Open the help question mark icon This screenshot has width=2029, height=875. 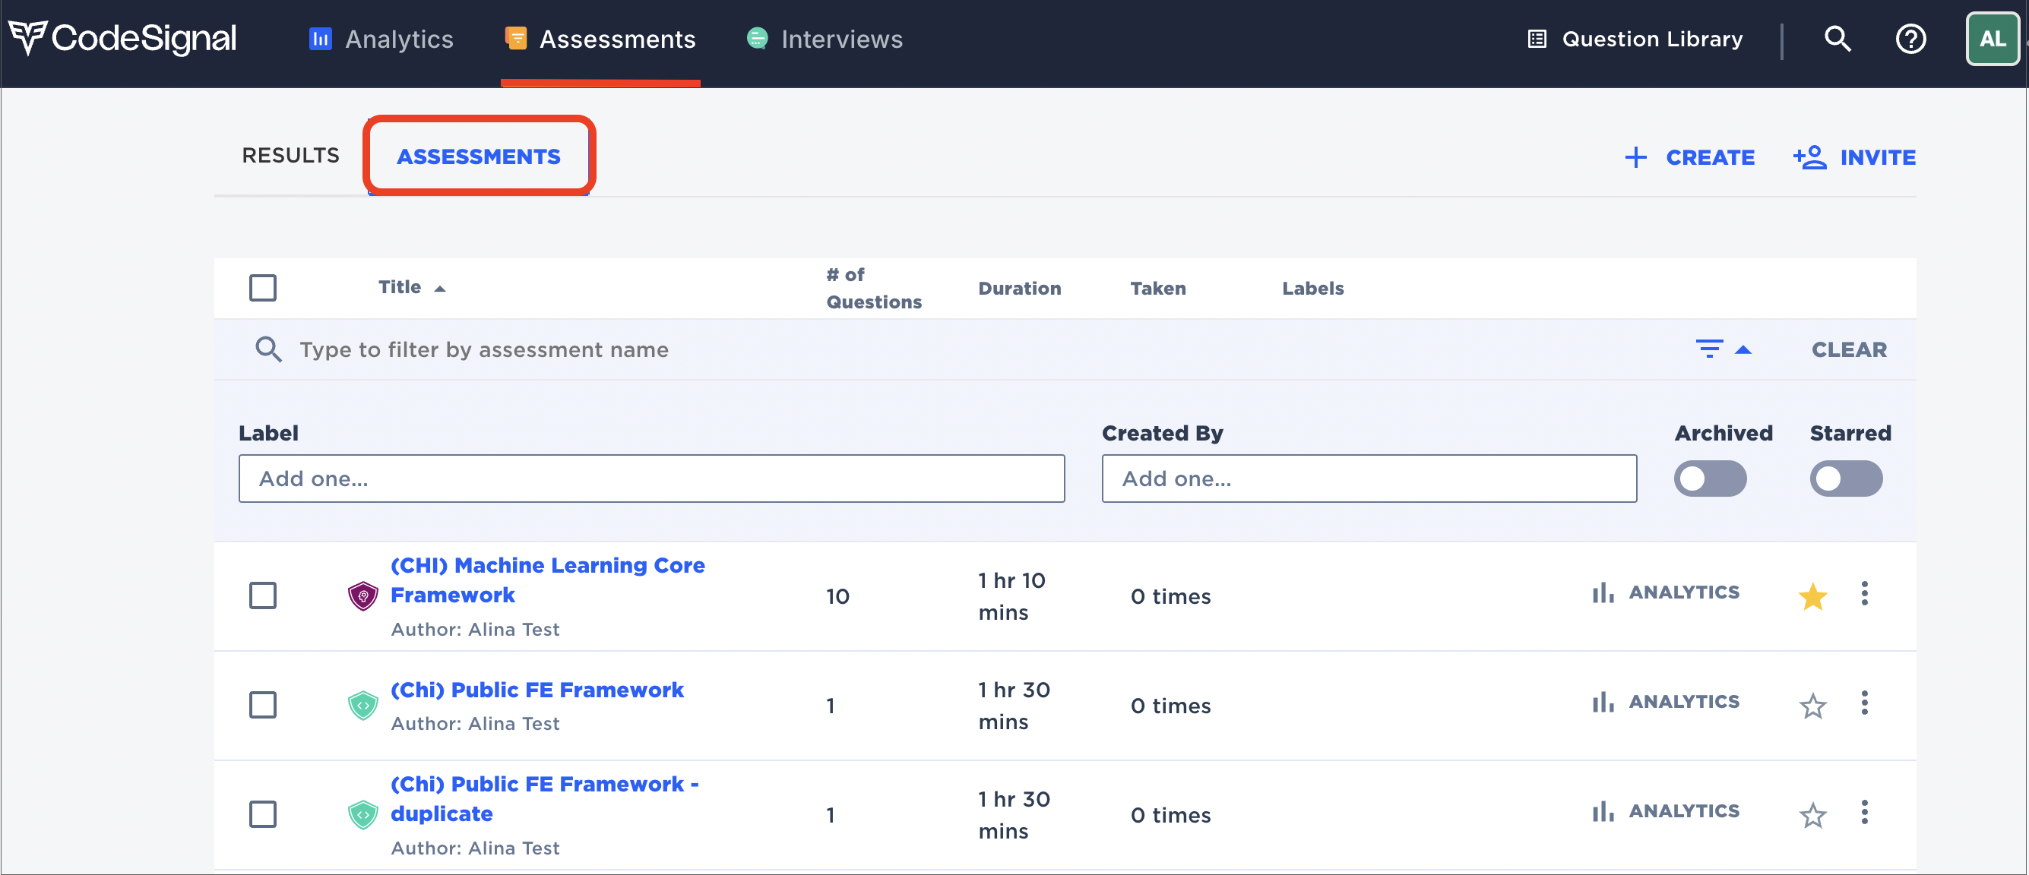click(x=1910, y=39)
